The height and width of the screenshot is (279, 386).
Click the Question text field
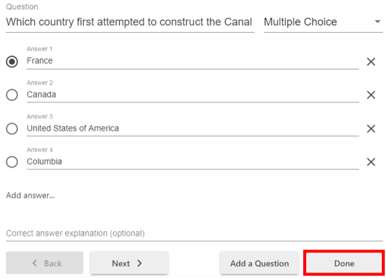(x=129, y=22)
